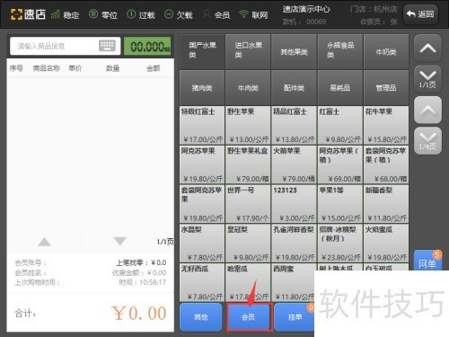Add 水晶梨 ¥7.80/公斤 product tile
This screenshot has height=337, width=449.
[202, 243]
